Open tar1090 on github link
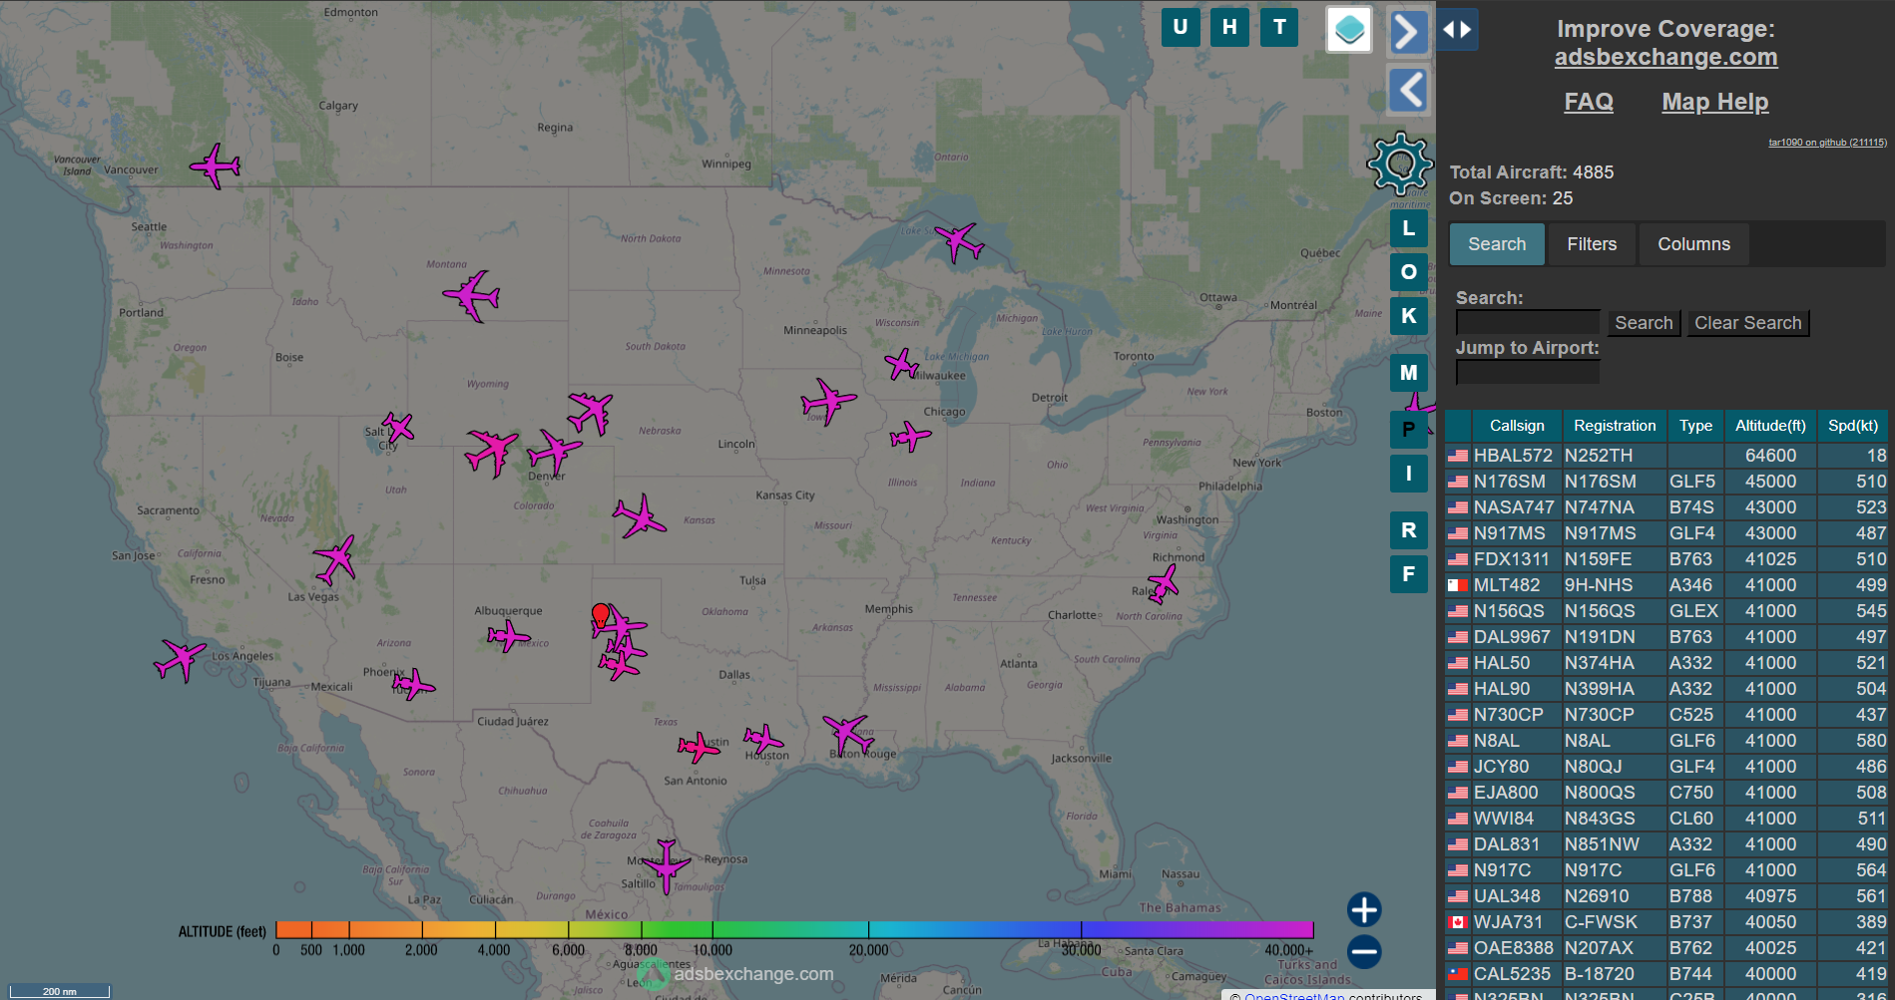Image resolution: width=1895 pixels, height=1000 pixels. click(x=1827, y=143)
